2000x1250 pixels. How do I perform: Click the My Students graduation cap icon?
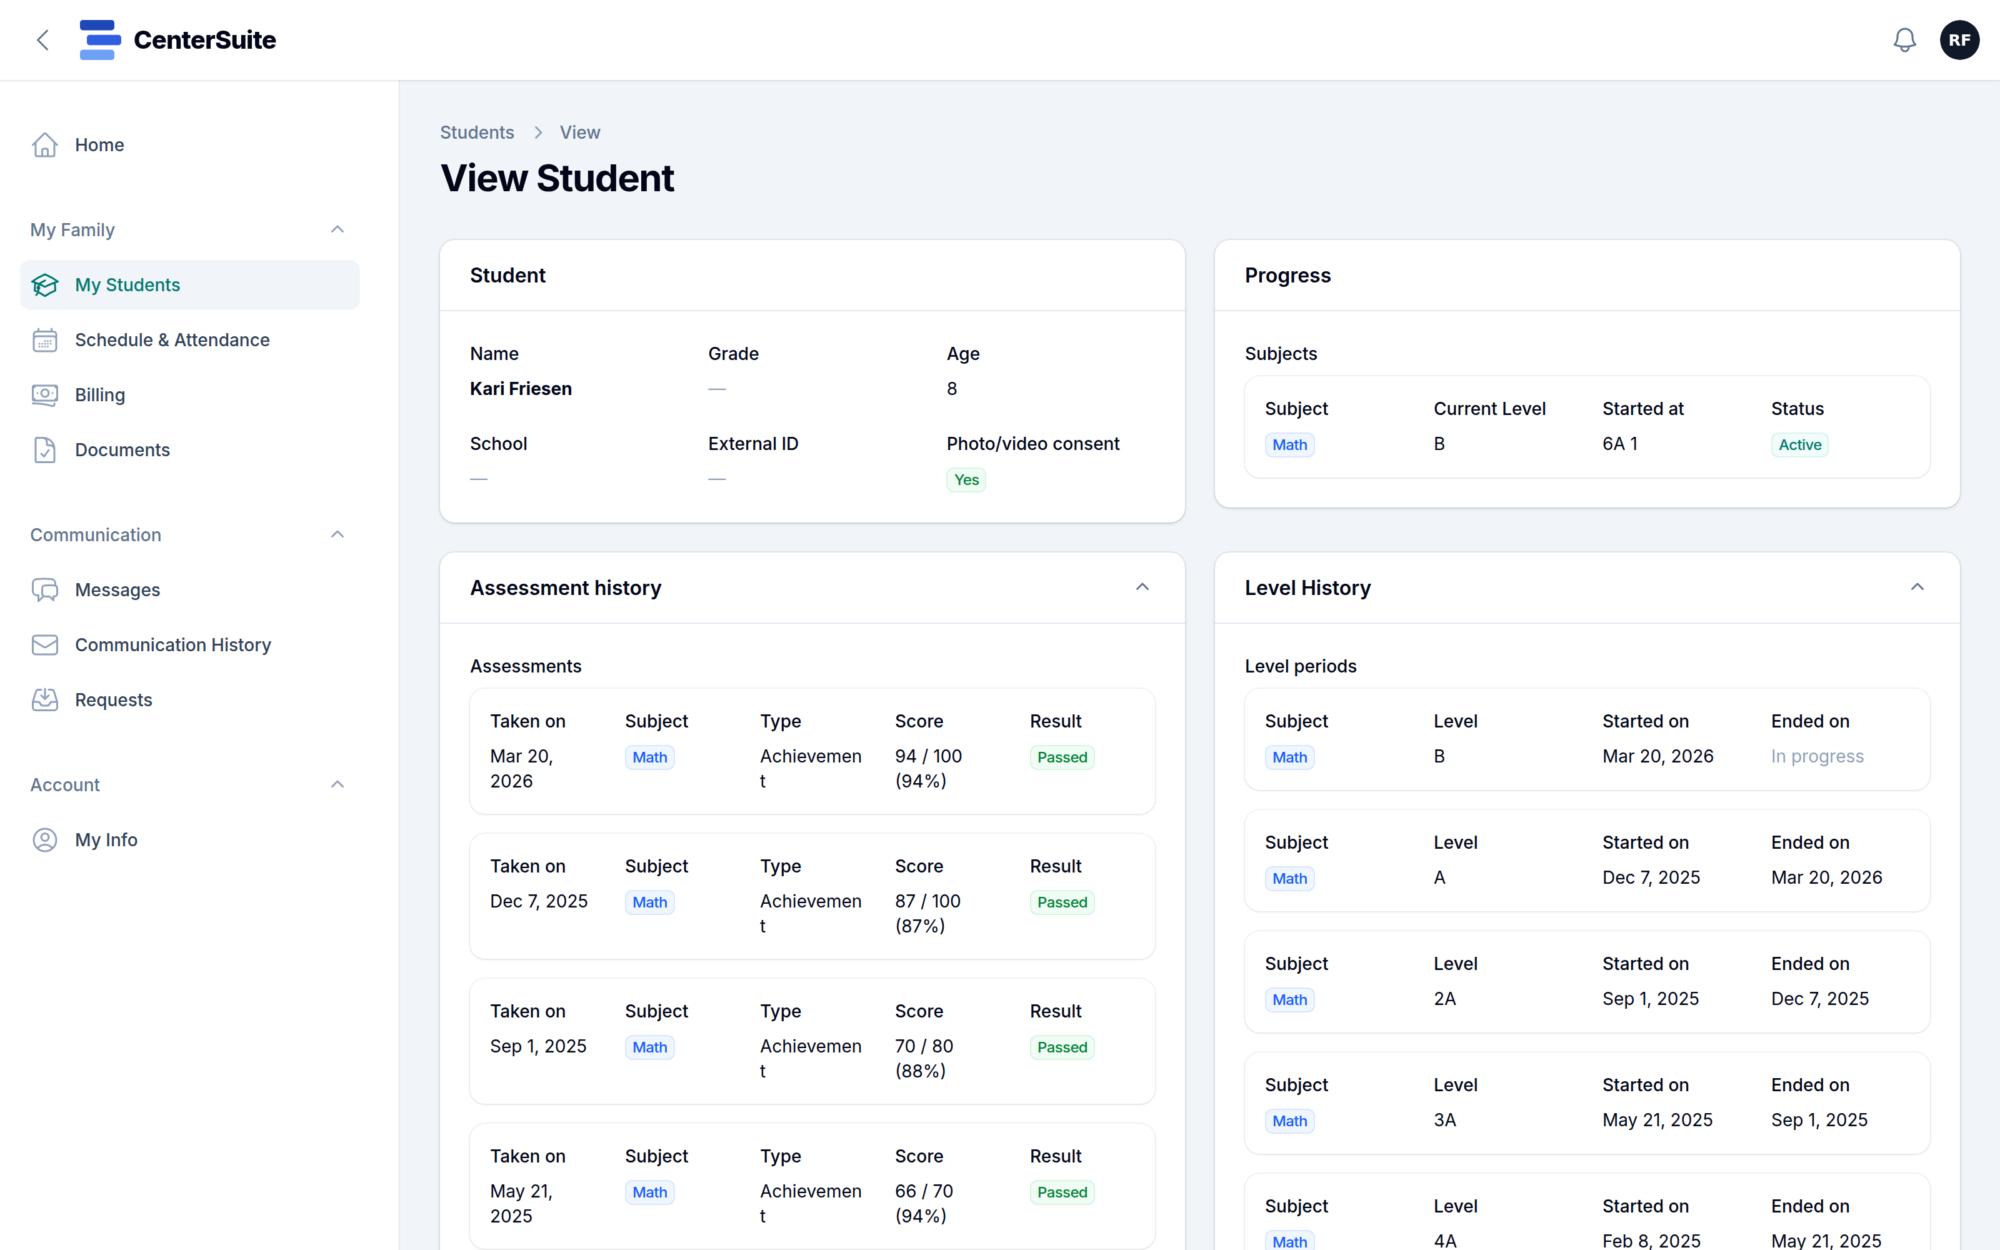(x=44, y=285)
